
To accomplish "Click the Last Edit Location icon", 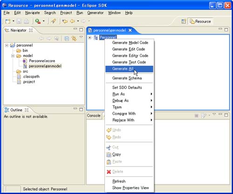I will pyautogui.click(x=65, y=21).
